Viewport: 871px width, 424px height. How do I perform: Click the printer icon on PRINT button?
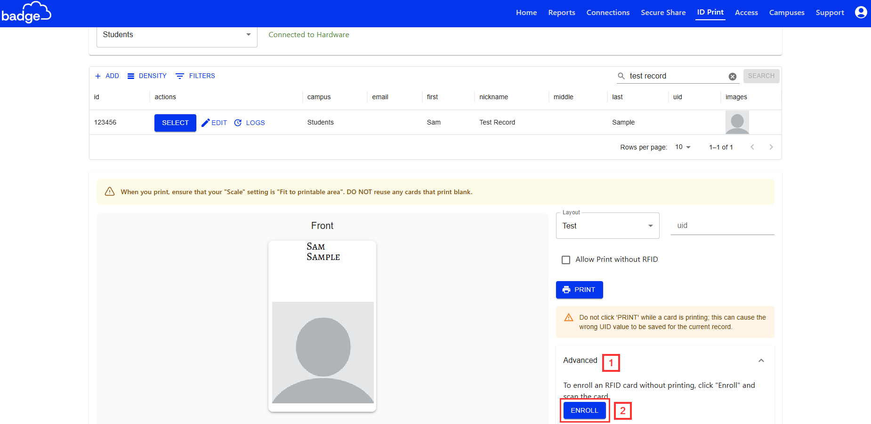[x=566, y=290]
